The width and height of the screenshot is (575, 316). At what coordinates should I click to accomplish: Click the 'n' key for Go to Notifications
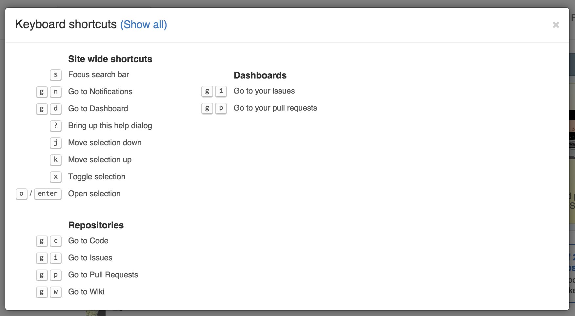coord(56,92)
